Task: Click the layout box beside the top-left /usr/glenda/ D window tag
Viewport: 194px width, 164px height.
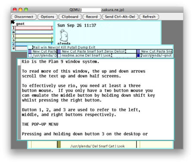Action: coord(30,56)
